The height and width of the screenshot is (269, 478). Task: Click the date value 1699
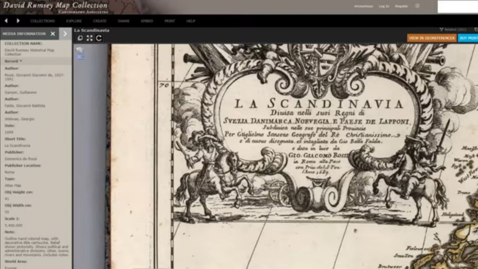(9, 133)
